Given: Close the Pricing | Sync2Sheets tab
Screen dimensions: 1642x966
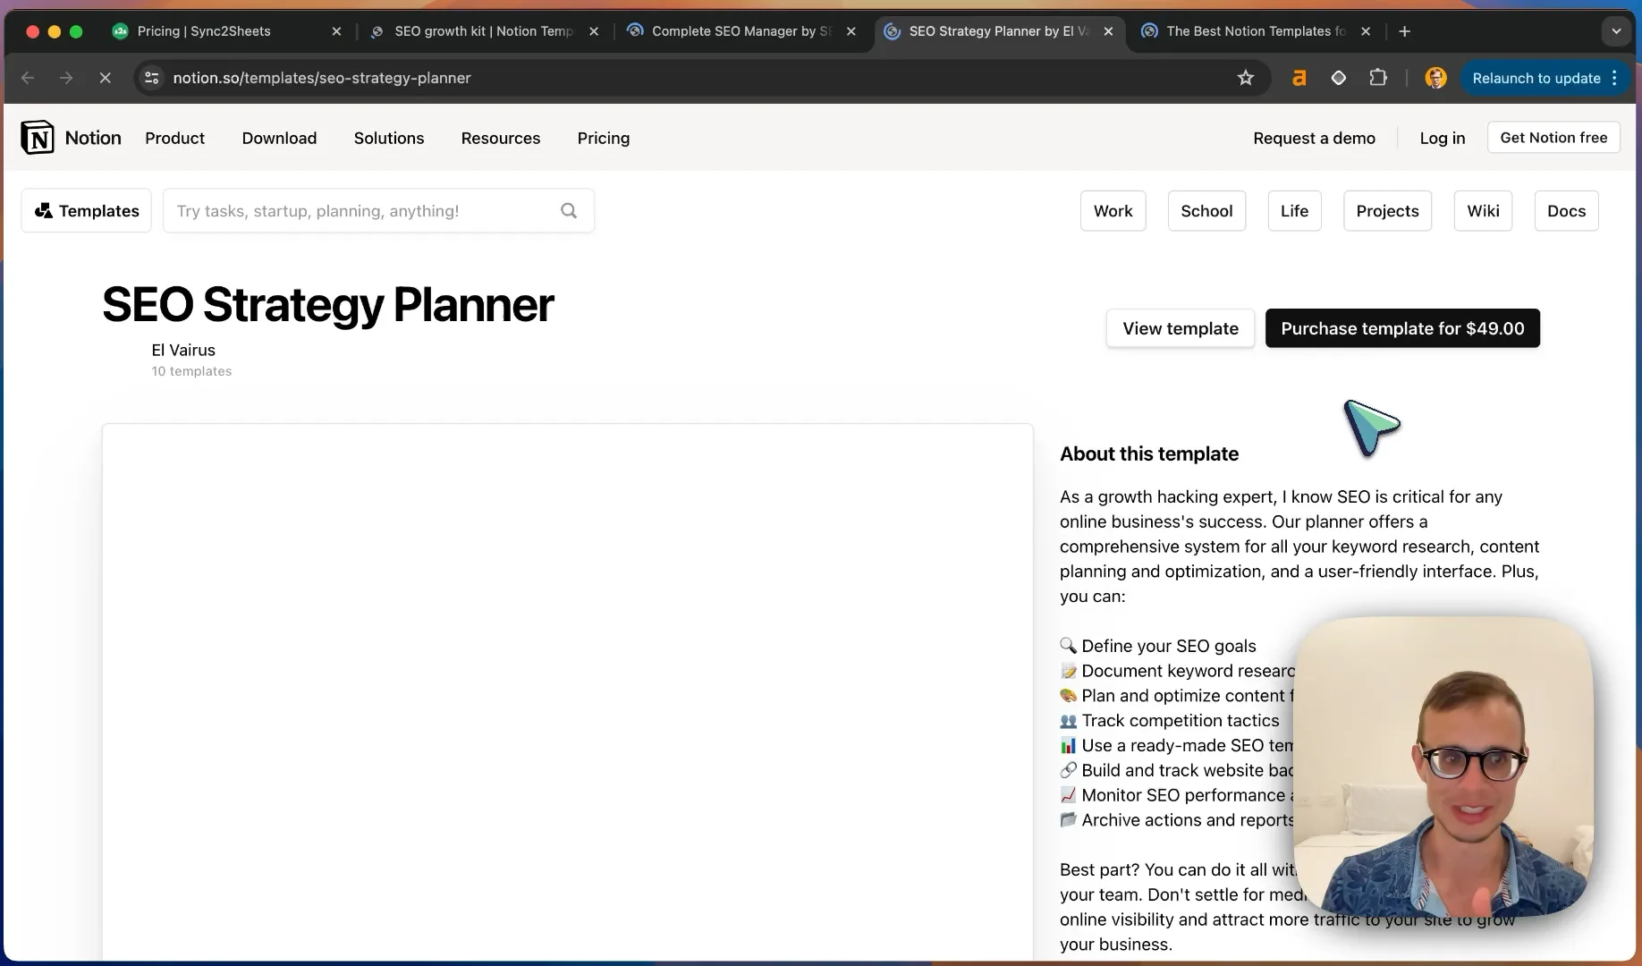Looking at the screenshot, I should (336, 31).
